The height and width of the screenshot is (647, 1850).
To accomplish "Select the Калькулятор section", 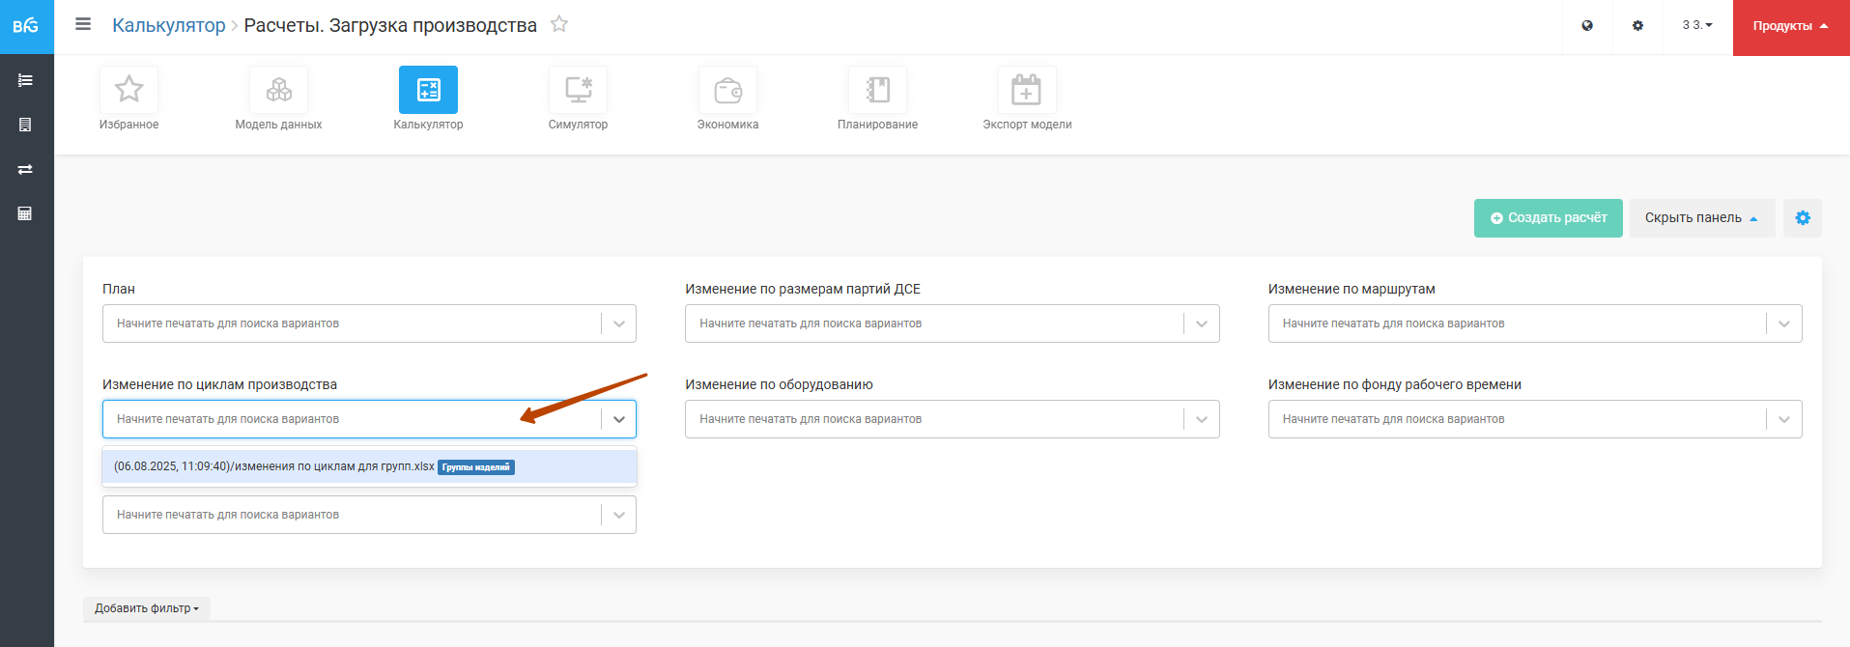I will 428,98.
